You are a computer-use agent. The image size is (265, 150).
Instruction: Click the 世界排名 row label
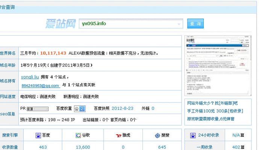[x=8, y=53]
